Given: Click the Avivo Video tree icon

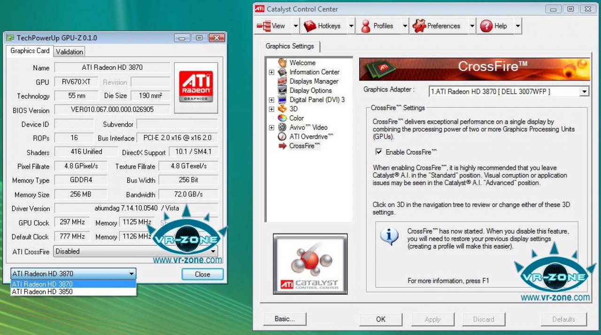Looking at the screenshot, I should [282, 127].
